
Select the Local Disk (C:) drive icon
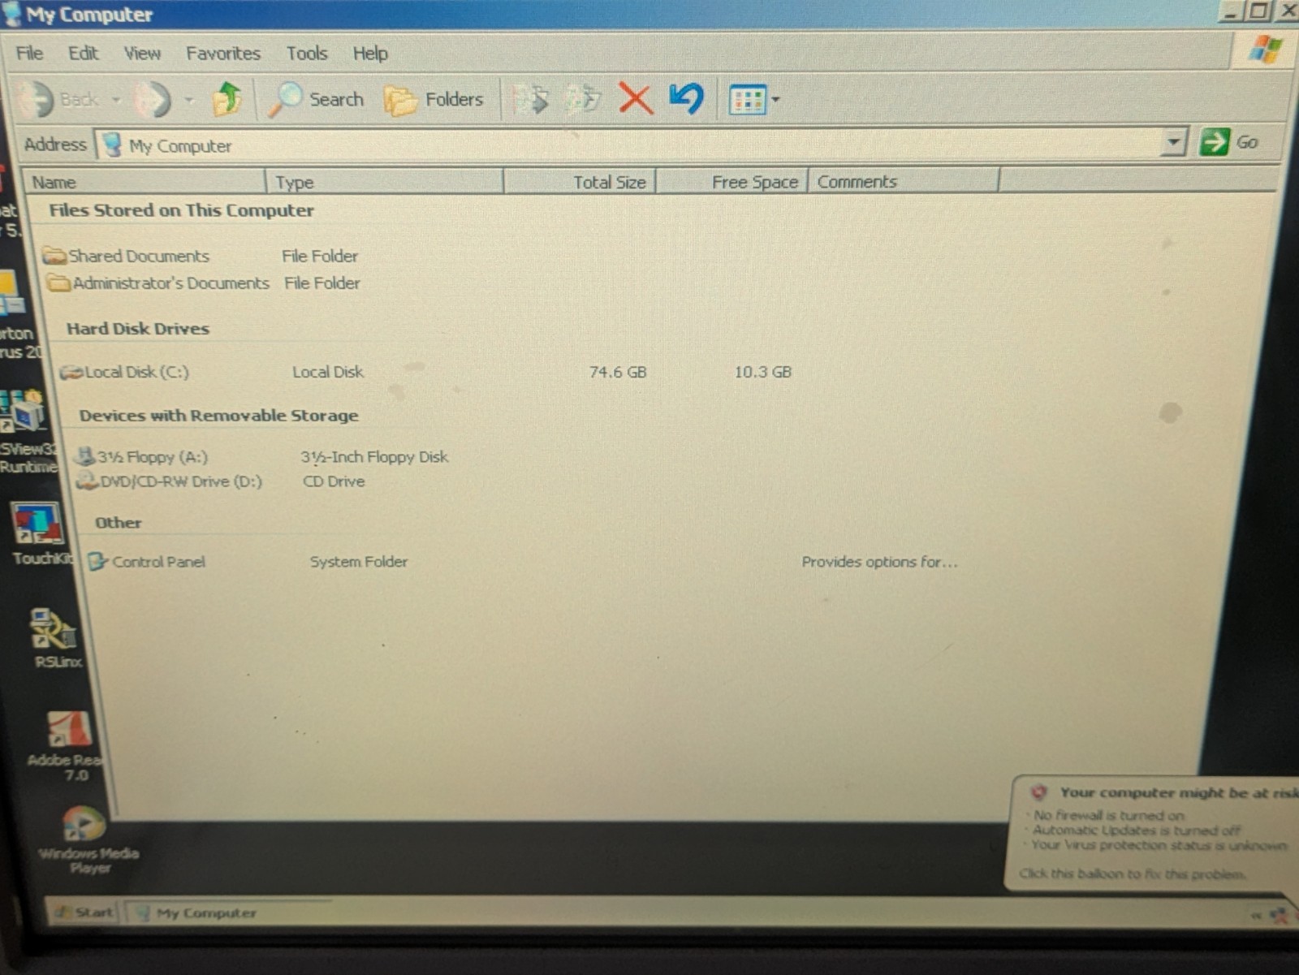tap(71, 373)
